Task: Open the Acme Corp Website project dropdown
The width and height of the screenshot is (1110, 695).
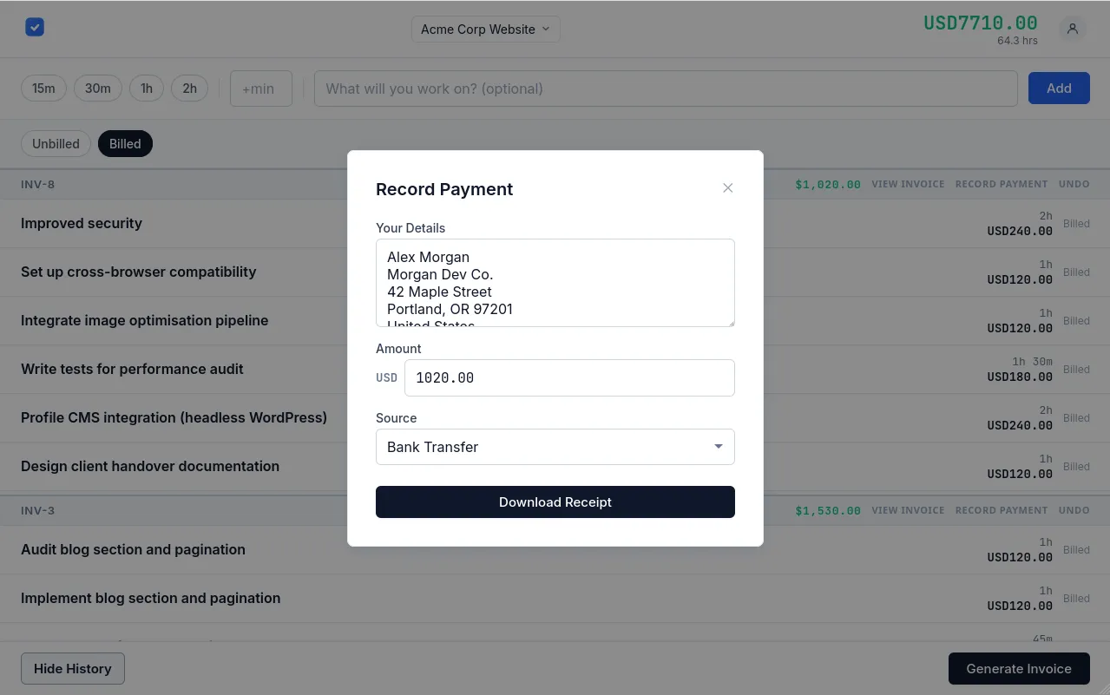Action: click(x=484, y=29)
